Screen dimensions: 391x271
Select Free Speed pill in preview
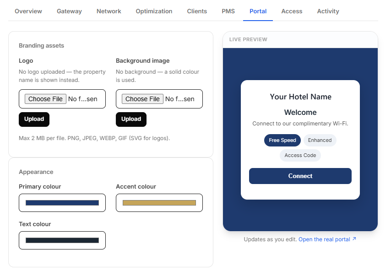[x=282, y=140]
